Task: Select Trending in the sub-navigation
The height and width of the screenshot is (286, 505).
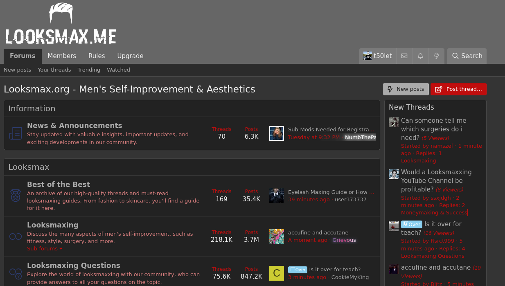Action: (89, 70)
